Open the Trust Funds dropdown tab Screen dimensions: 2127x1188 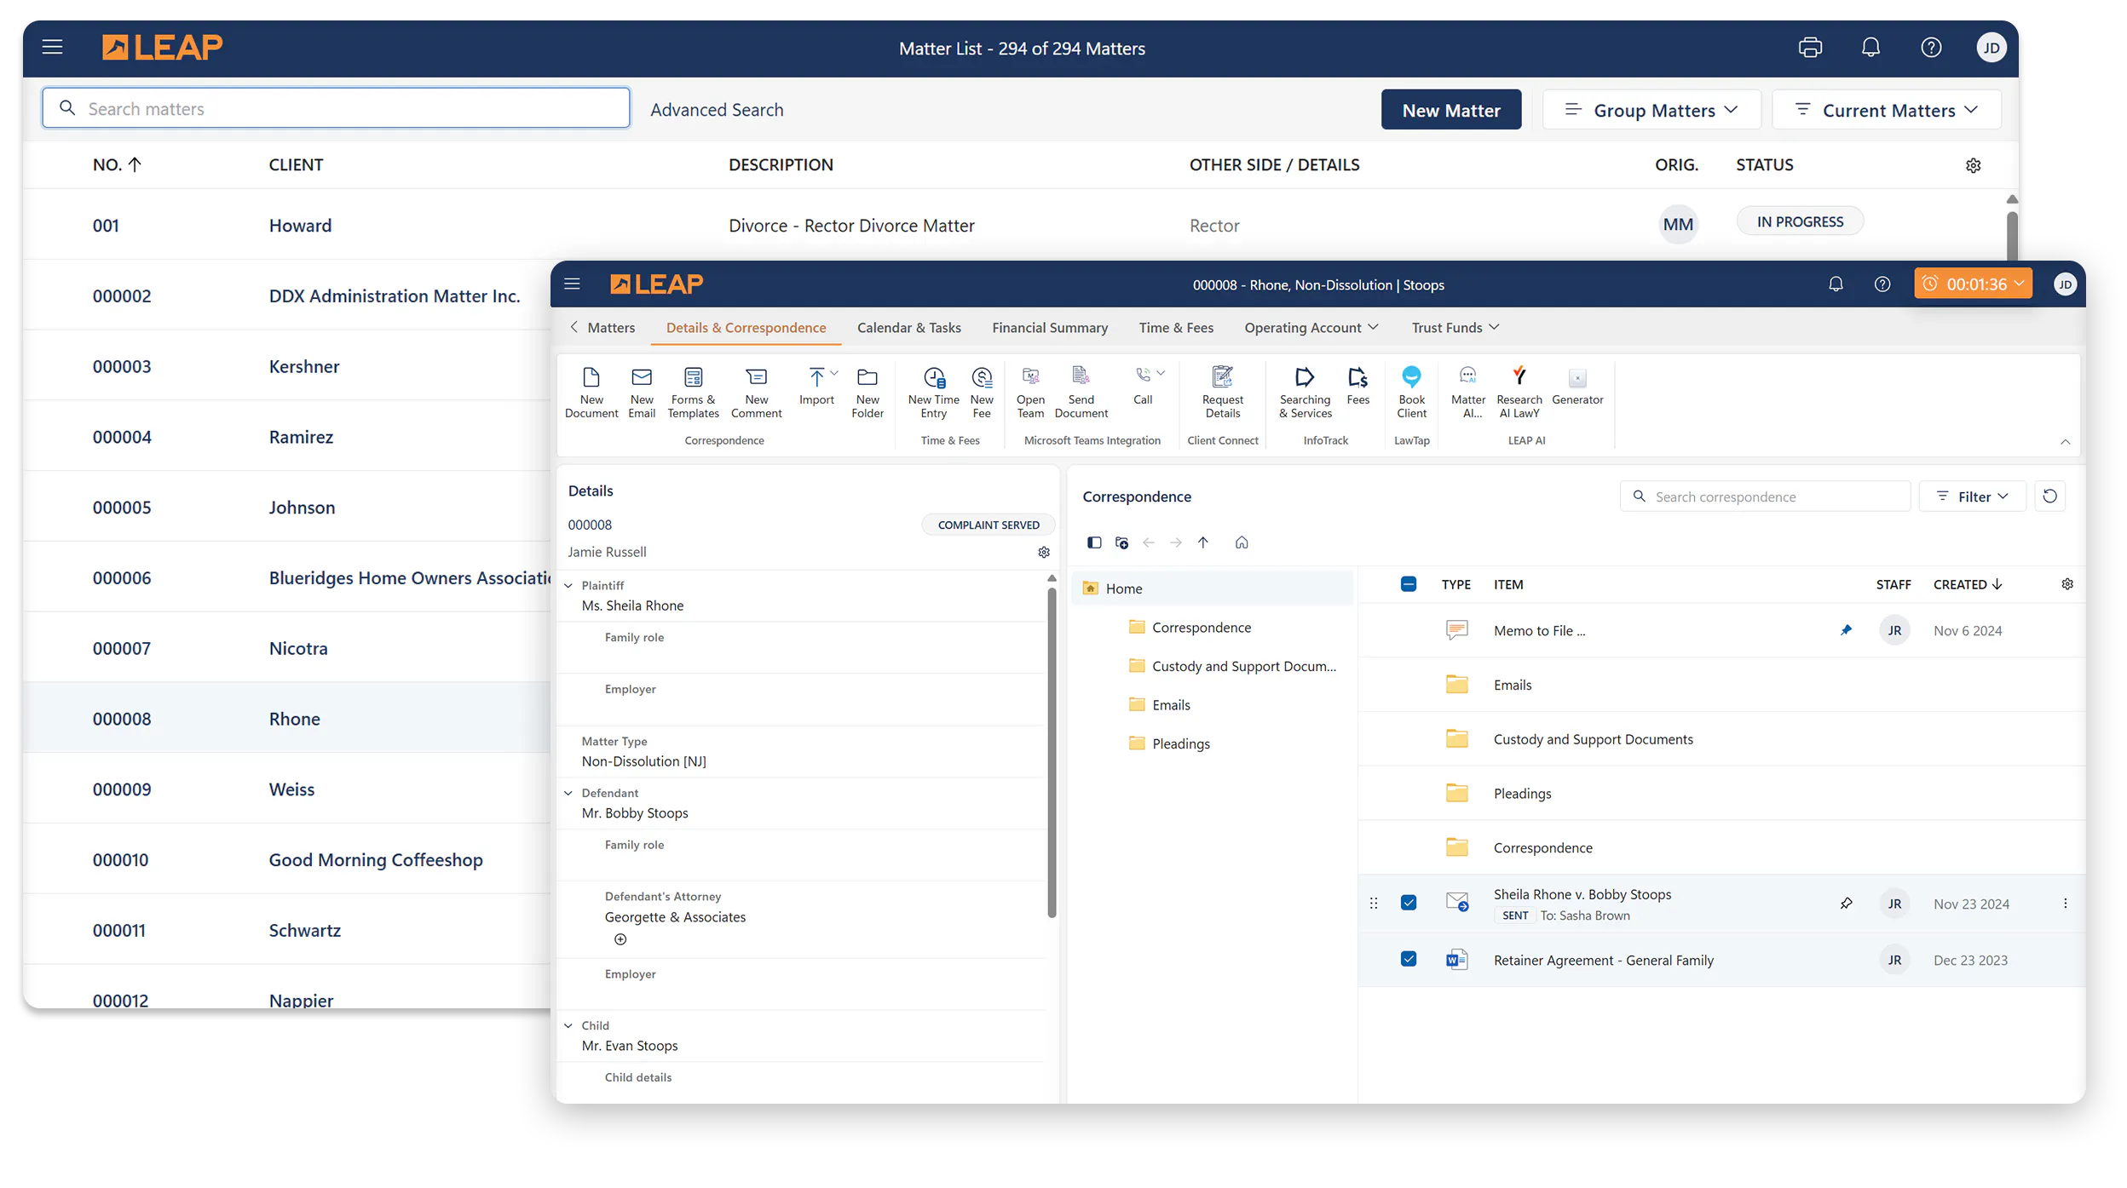1455,328
